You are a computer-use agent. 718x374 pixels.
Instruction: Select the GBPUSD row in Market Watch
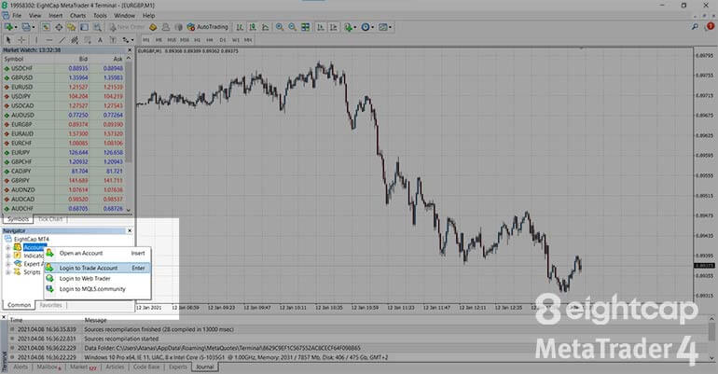(x=63, y=77)
